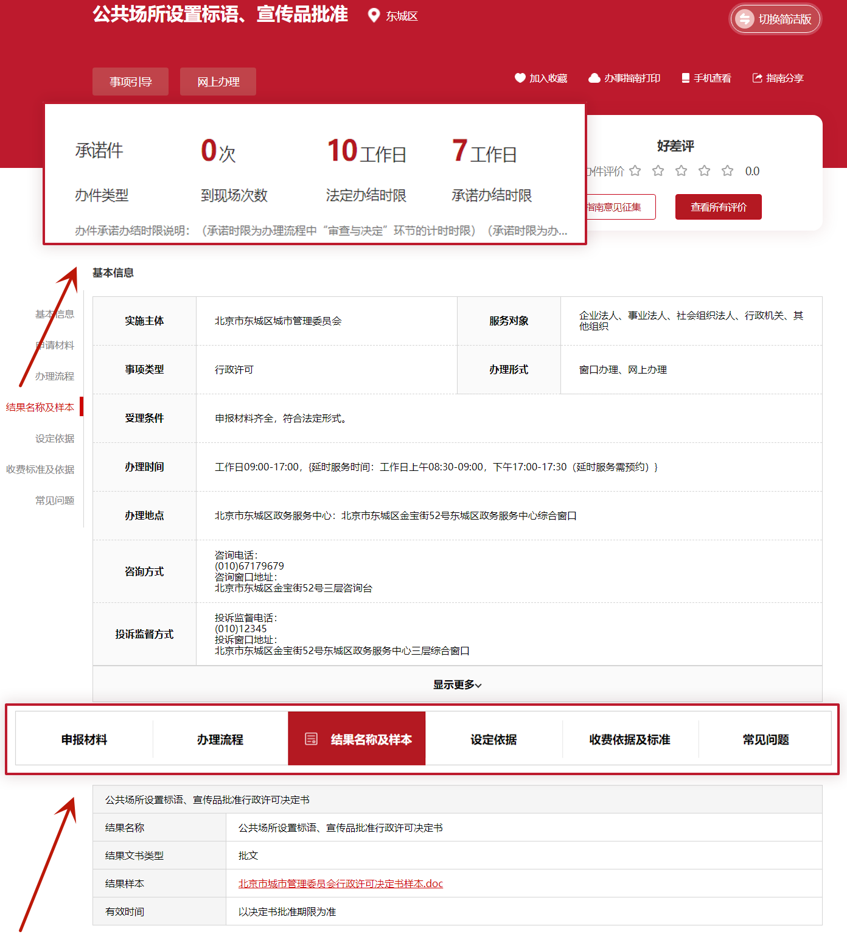Screen dimensions: 847x937
Task: Click the 东城区 location label
Action: point(402,16)
